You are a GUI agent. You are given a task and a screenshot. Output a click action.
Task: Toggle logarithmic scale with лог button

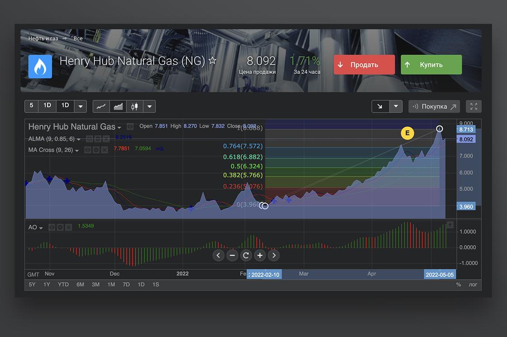point(473,285)
